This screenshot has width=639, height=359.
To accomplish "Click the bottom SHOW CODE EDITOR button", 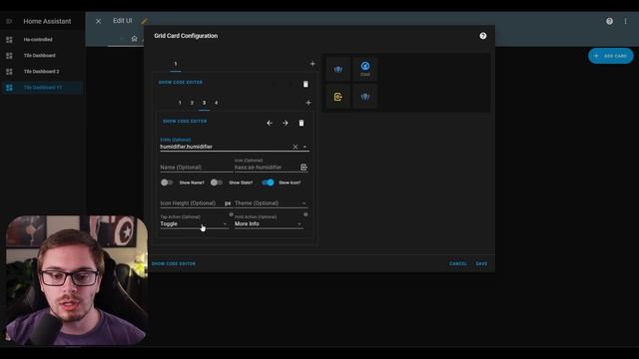I will pyautogui.click(x=174, y=263).
